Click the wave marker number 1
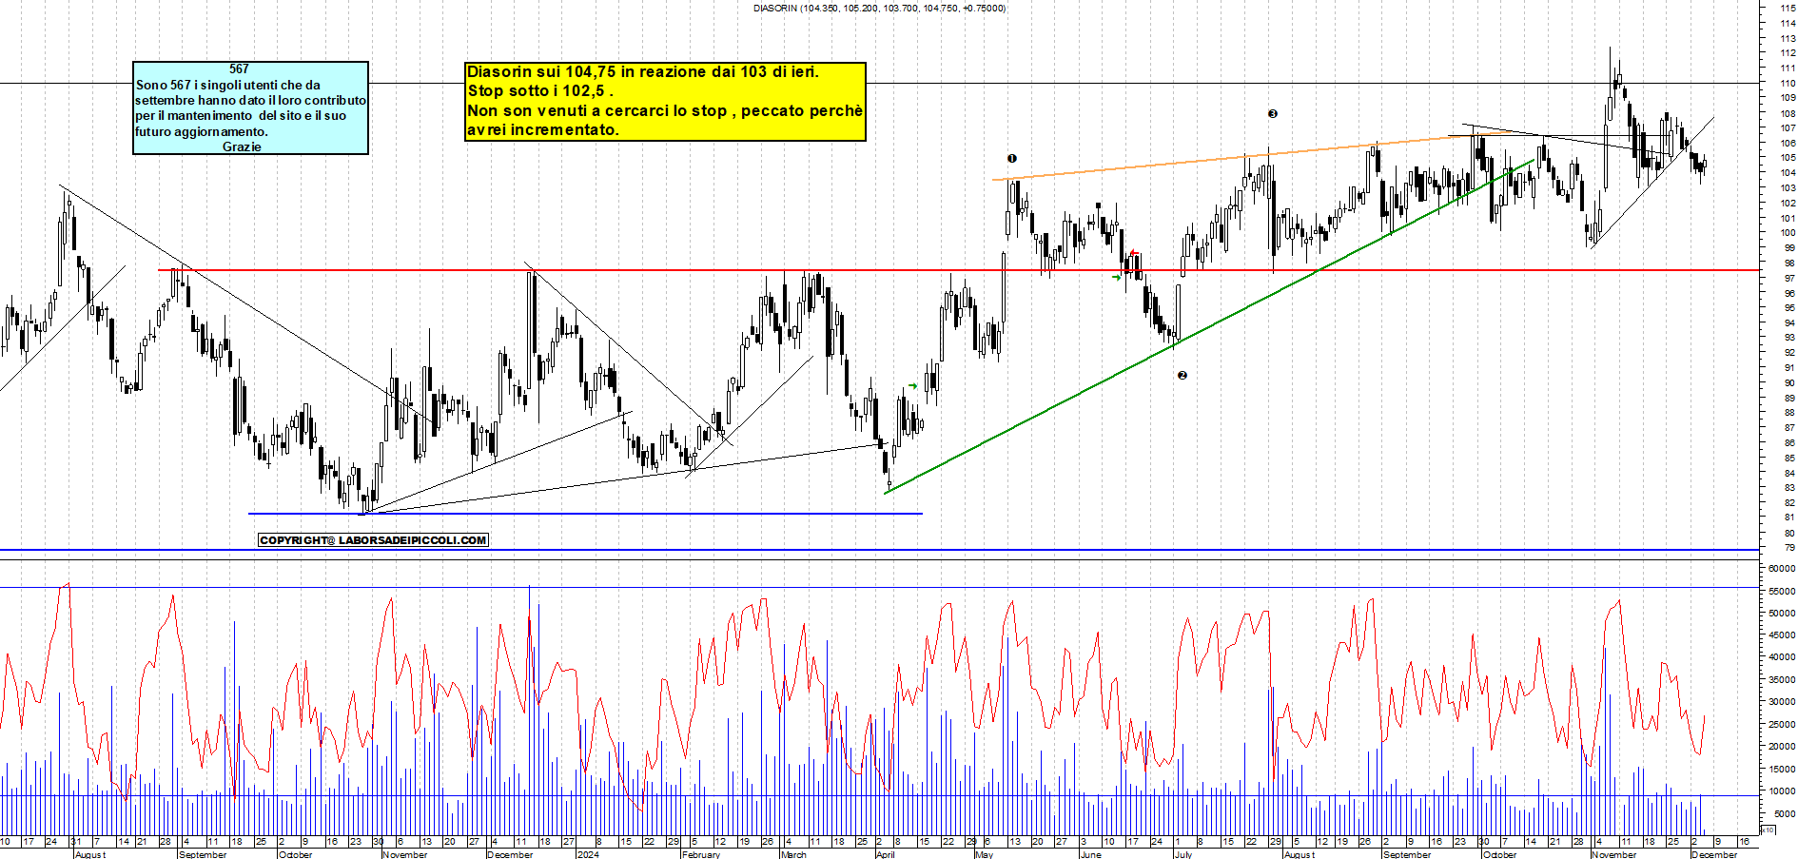1798x859 pixels. click(1012, 159)
